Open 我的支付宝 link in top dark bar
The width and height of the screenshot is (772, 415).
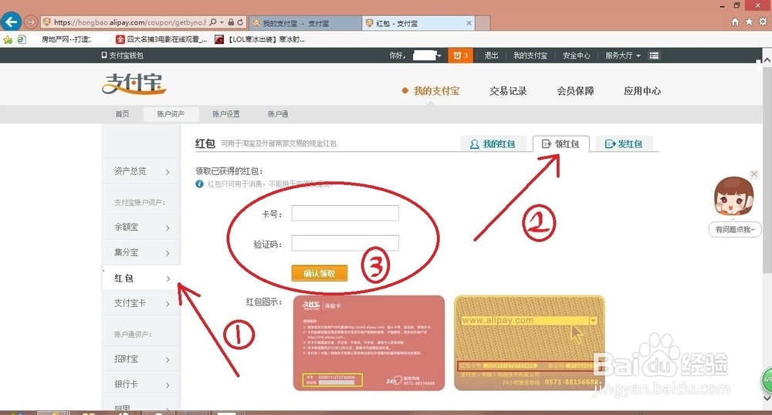coord(530,56)
